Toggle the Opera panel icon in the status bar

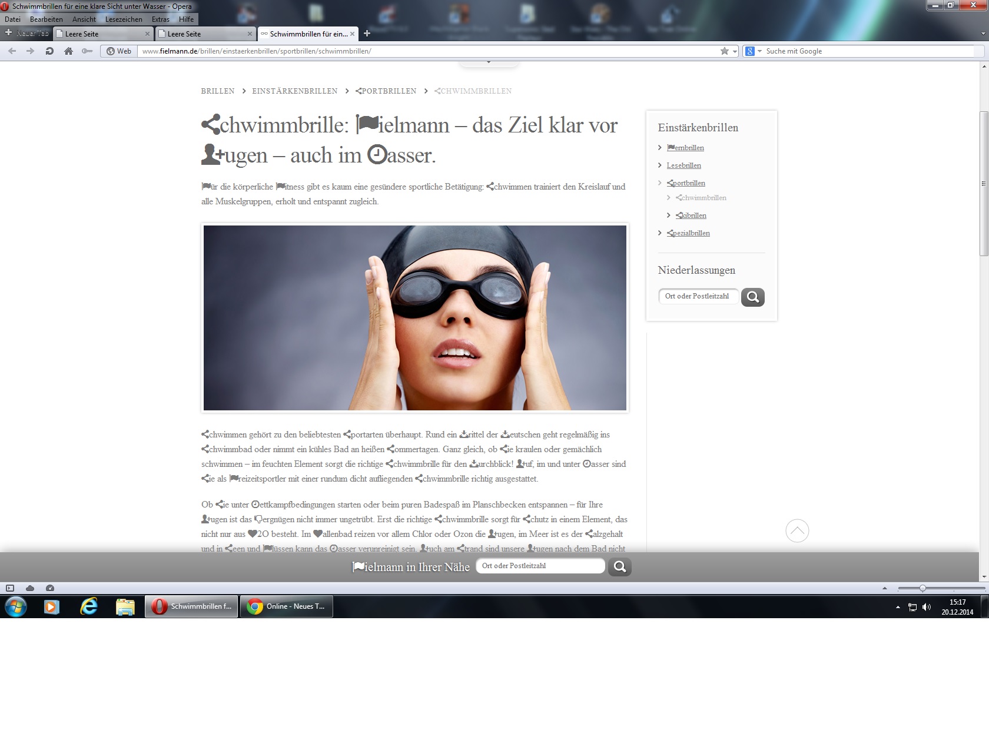point(10,588)
